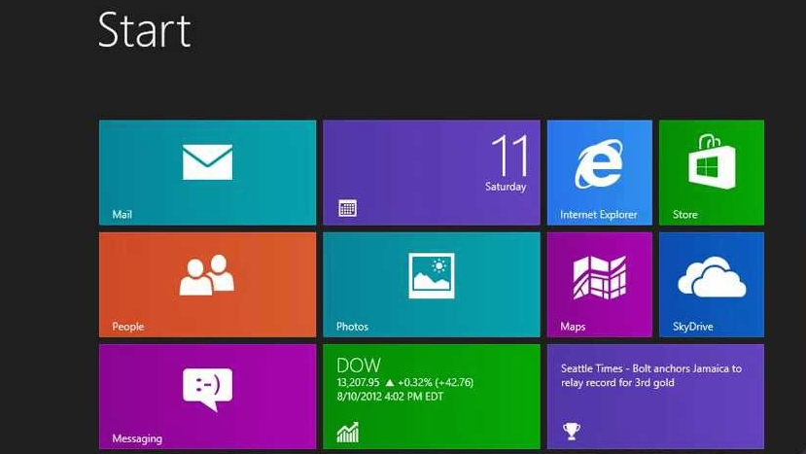Screen dimensions: 806x454
Task: Click the trophy icon on the sports tile
Action: pos(571,430)
